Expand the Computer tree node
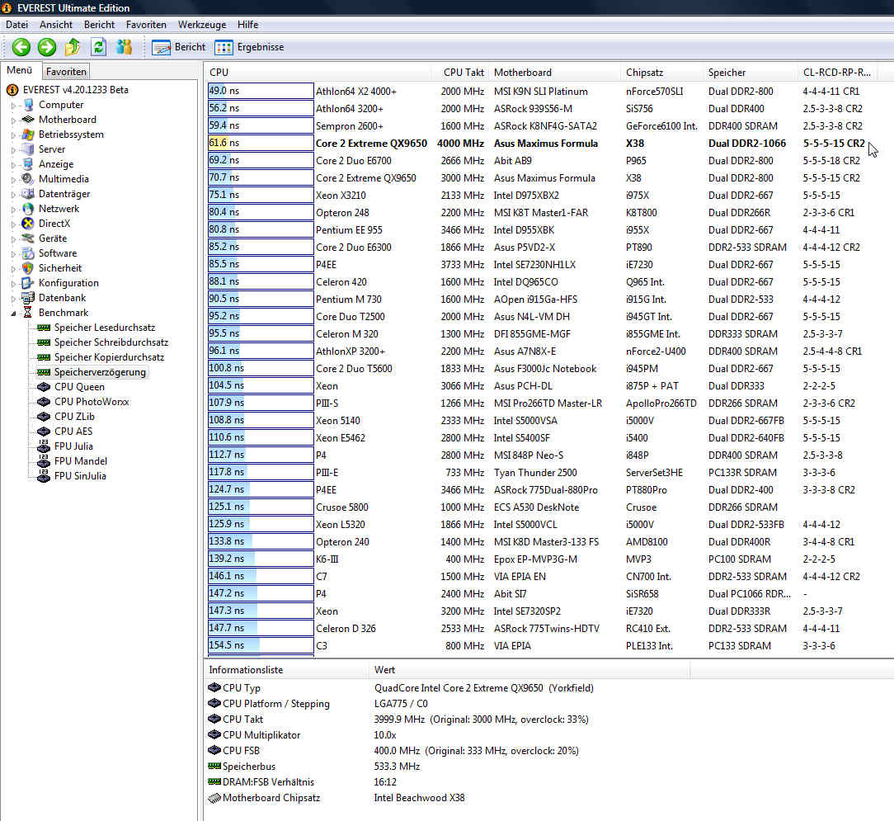The image size is (894, 821). tap(14, 106)
